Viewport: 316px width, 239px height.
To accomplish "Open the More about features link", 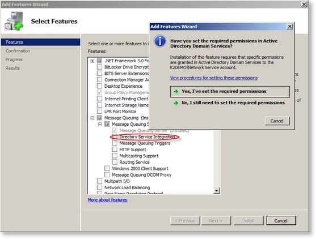I will click(107, 200).
